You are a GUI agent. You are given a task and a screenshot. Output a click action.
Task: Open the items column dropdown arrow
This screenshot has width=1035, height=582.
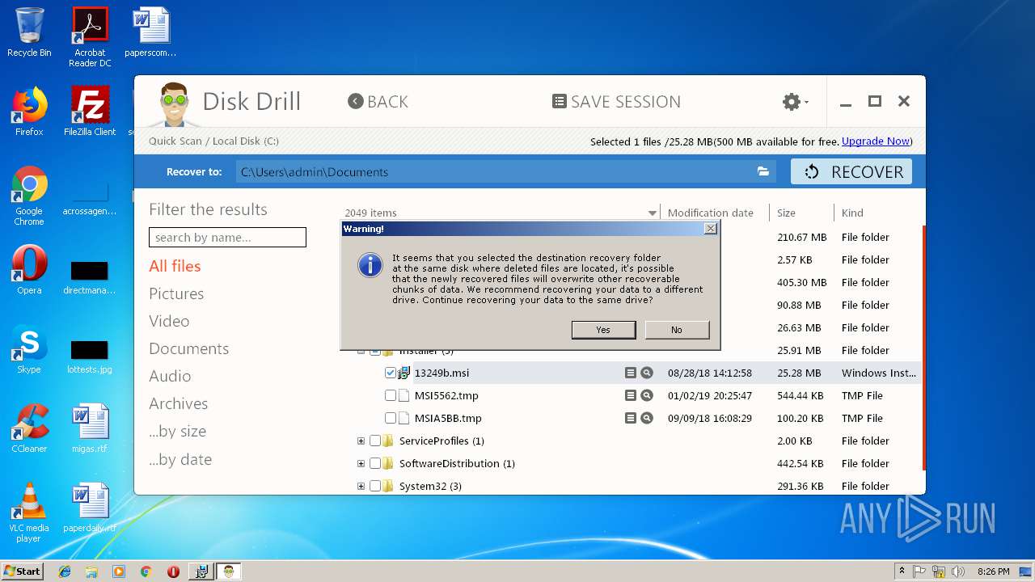652,213
